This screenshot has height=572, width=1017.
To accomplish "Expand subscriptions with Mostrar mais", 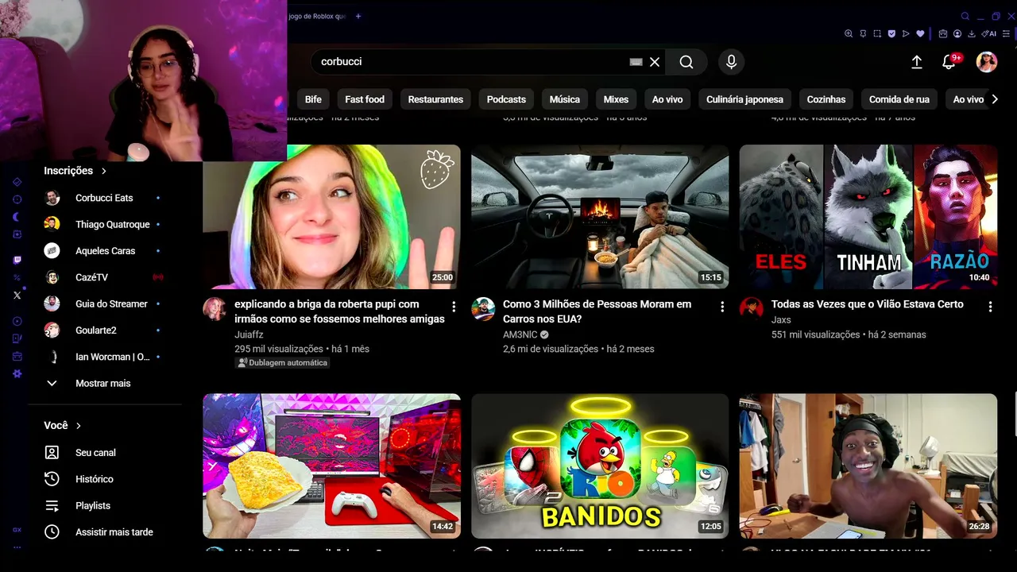I will point(105,383).
